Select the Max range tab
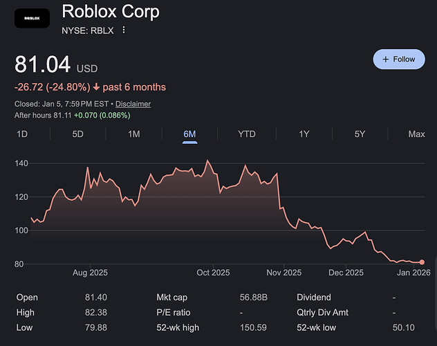 [x=416, y=134]
